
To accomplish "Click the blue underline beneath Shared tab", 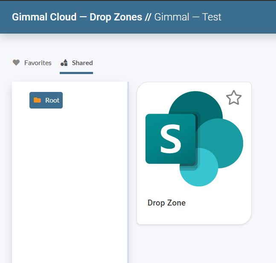I will point(76,73).
